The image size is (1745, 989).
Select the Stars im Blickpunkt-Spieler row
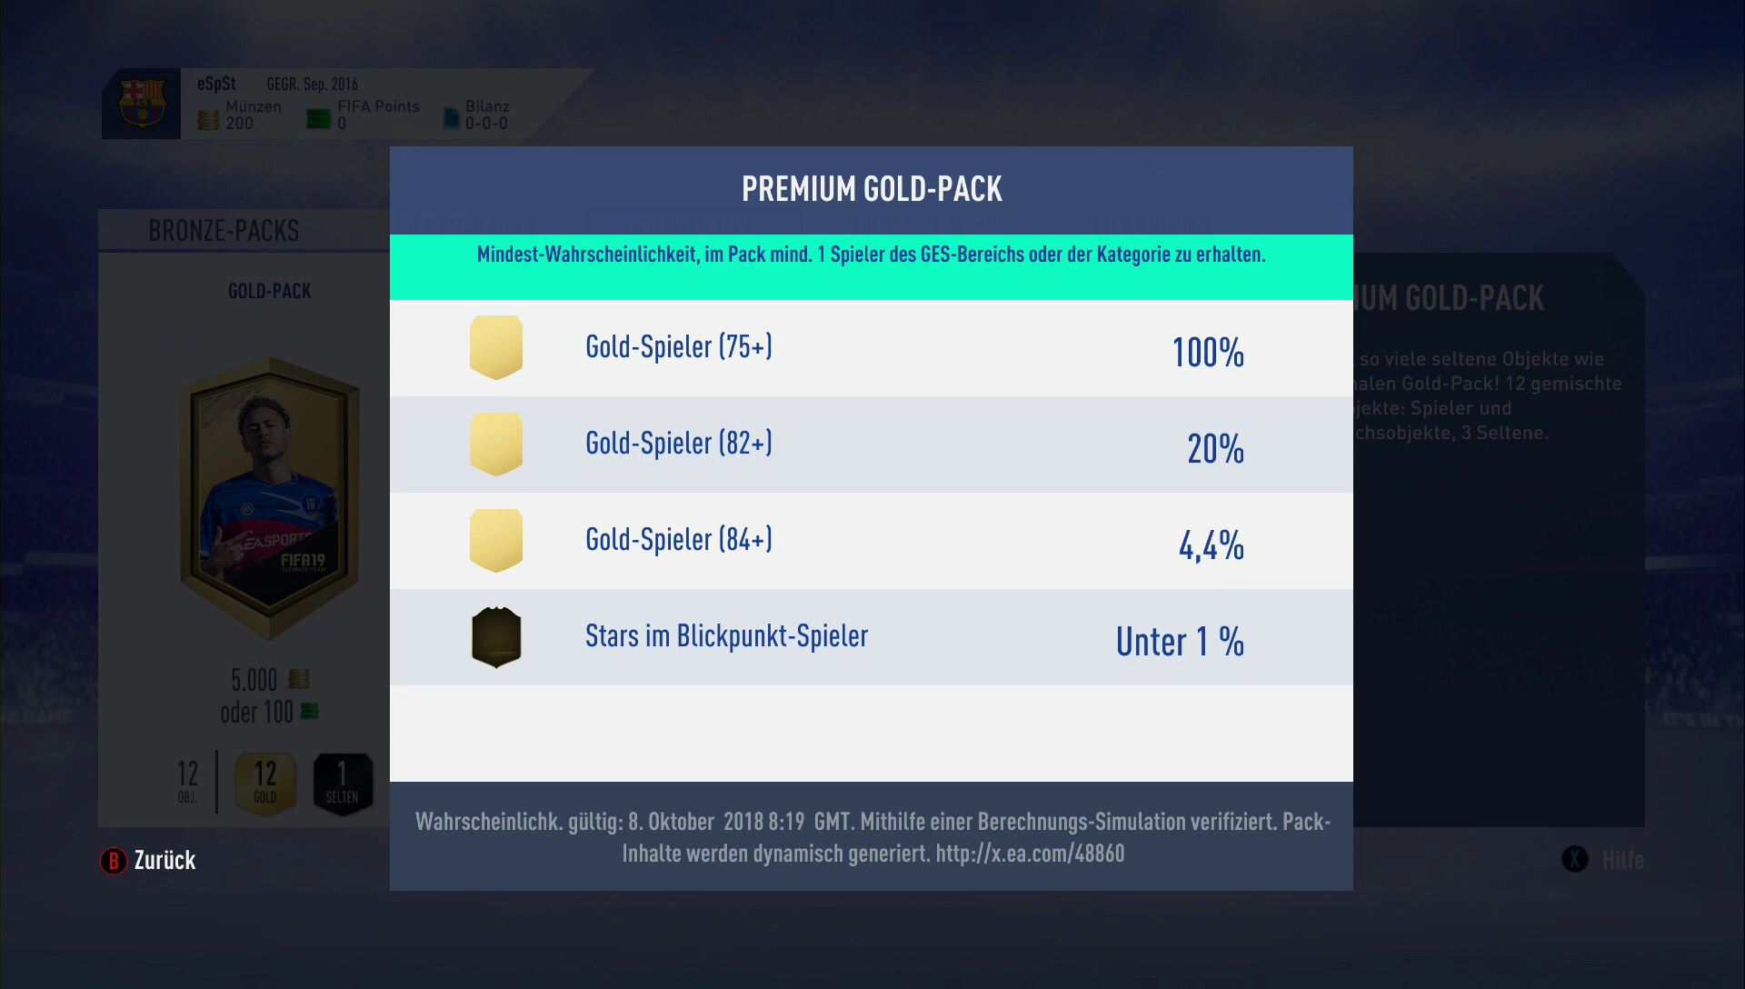872,637
